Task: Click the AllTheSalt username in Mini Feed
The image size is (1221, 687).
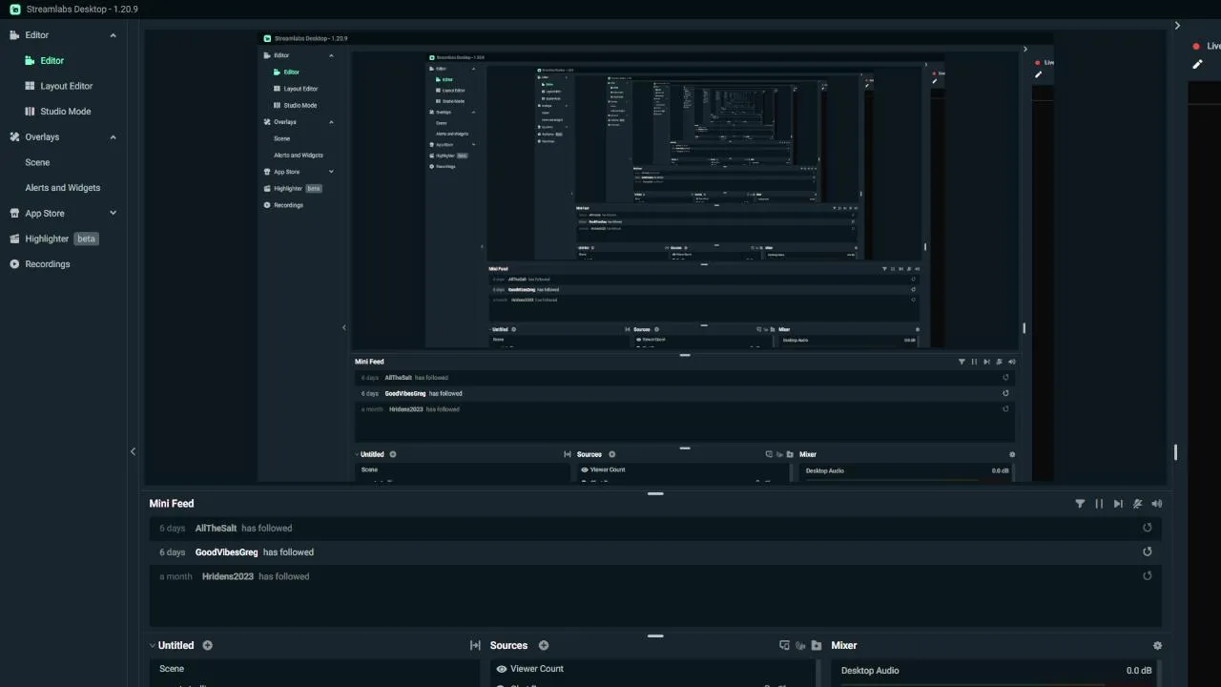Action: pos(216,528)
